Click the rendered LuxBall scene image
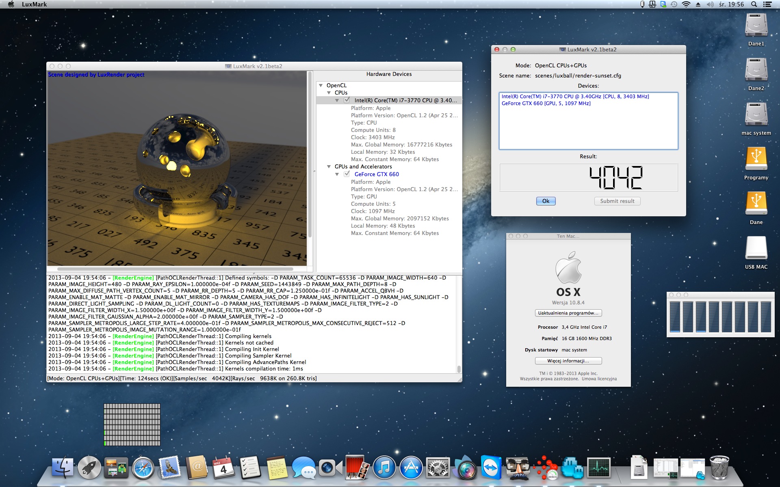 177,168
